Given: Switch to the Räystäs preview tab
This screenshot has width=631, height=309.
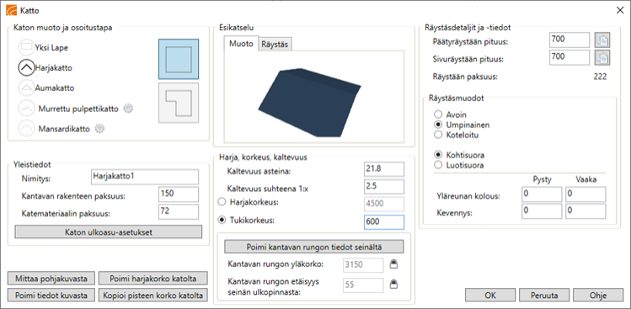Looking at the screenshot, I should point(275,45).
